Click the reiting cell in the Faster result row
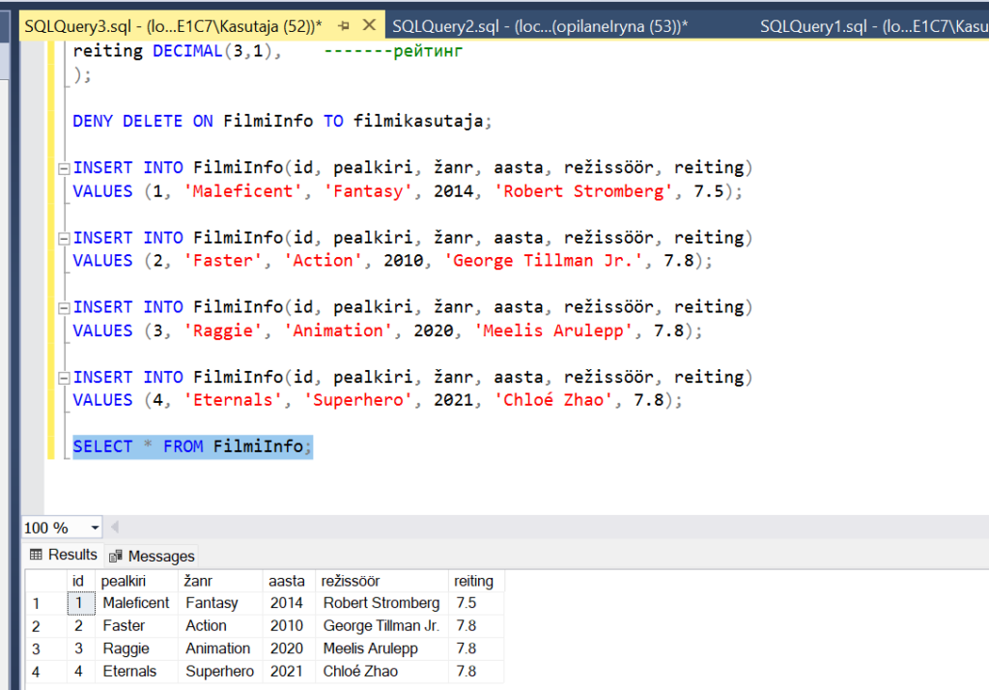 pos(476,626)
